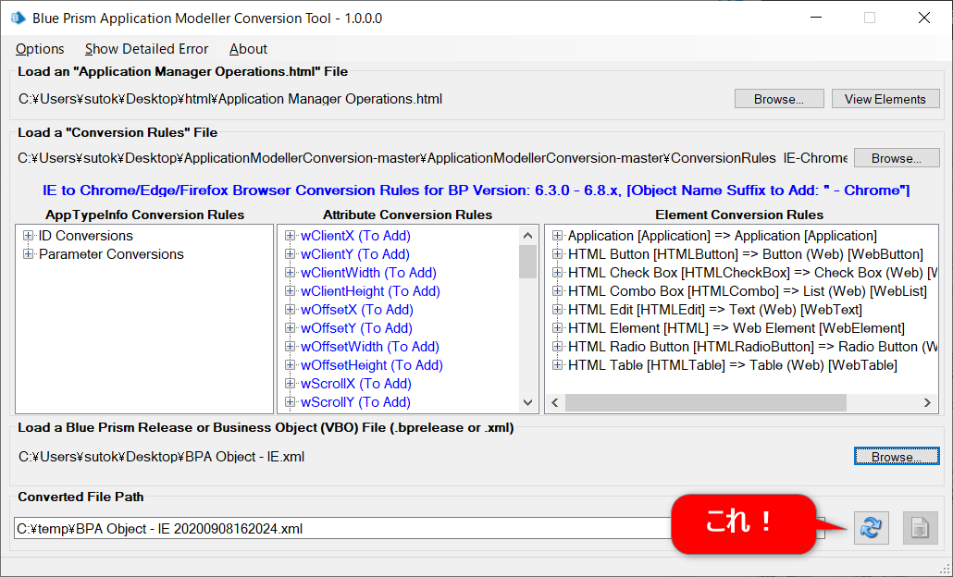Select the wOffsetHeight (To Add) item label
The width and height of the screenshot is (953, 577).
tap(372, 365)
